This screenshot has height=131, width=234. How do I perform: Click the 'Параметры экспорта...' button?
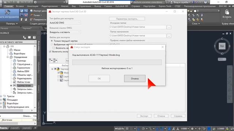click(127, 19)
